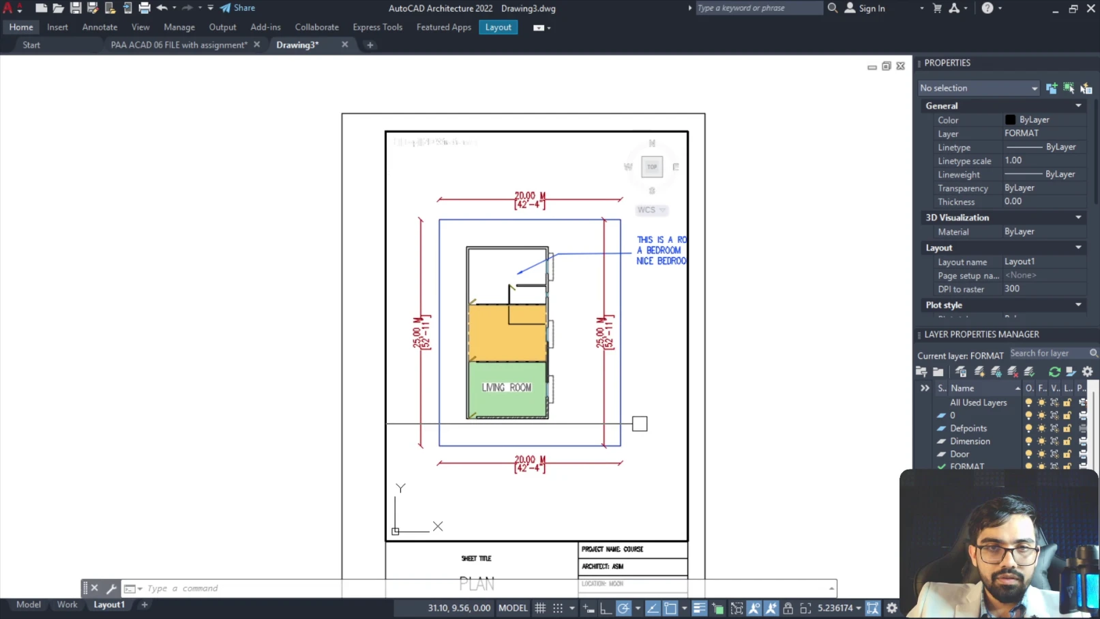1100x619 pixels.
Task: Click the black Color swatch ByLayer
Action: click(1010, 120)
